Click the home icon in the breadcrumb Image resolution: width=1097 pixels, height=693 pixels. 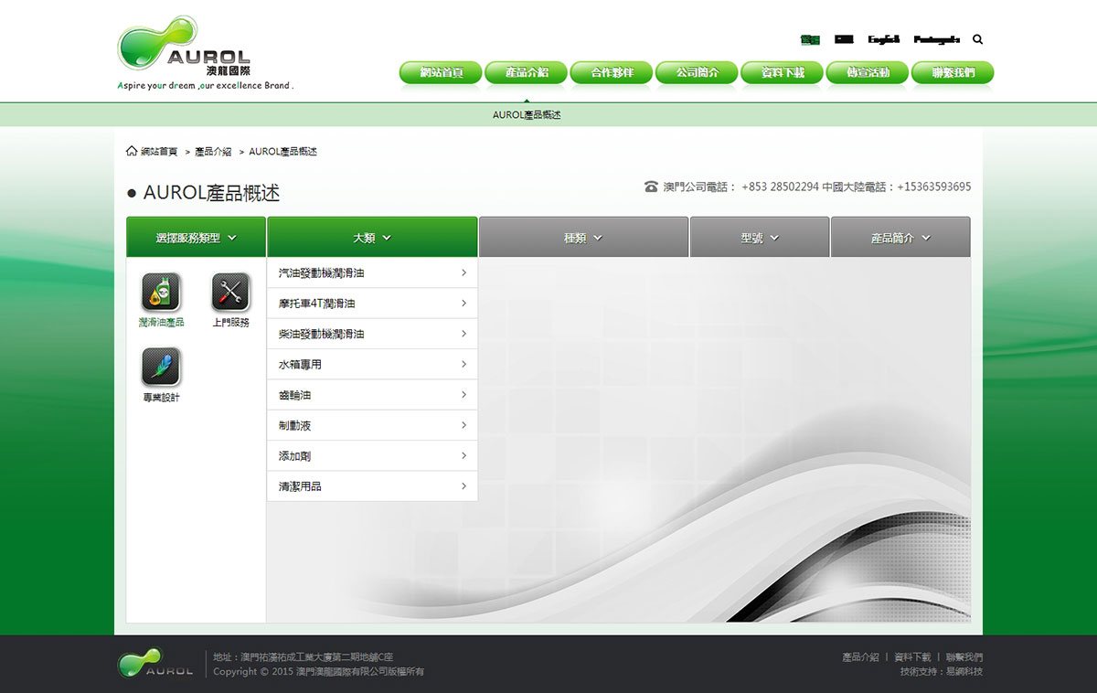(131, 151)
